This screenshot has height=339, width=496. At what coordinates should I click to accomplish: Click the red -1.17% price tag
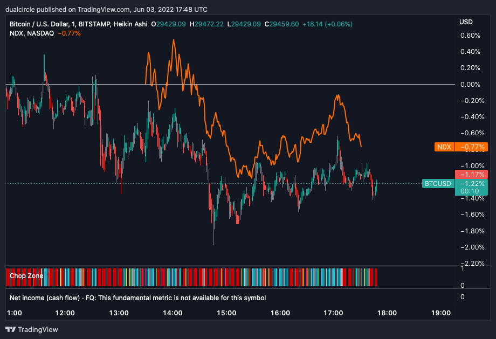pos(472,174)
